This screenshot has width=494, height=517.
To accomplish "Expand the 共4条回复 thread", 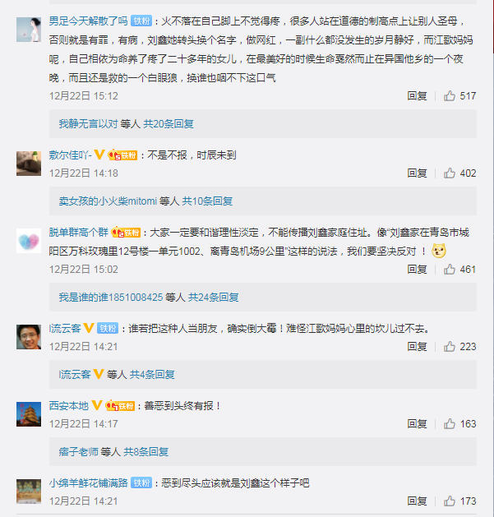I will [x=152, y=375].
